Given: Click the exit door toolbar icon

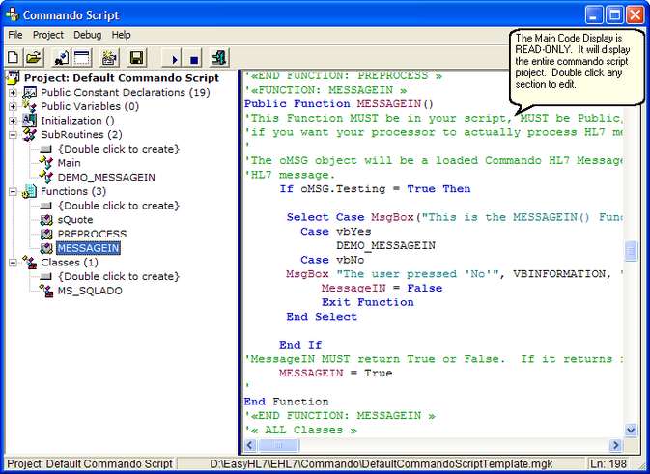Looking at the screenshot, I should pyautogui.click(x=219, y=58).
